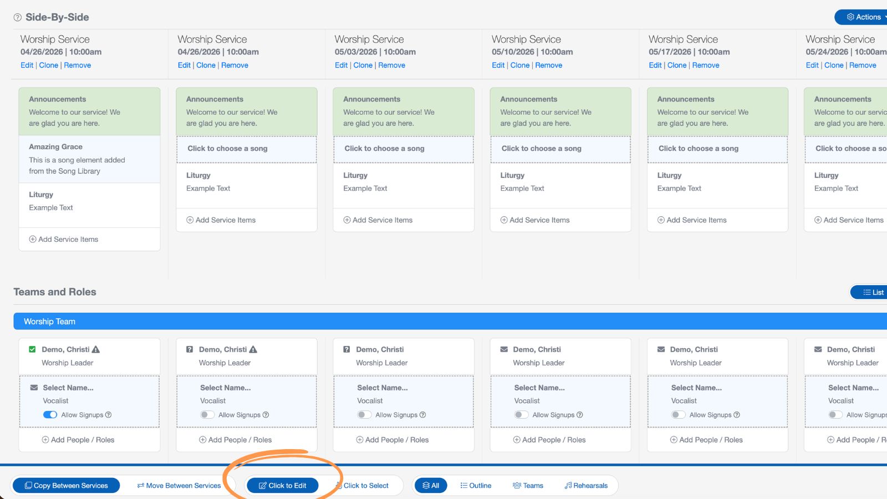The height and width of the screenshot is (499, 887).
Task: Switch to Outline view
Action: tap(476, 485)
